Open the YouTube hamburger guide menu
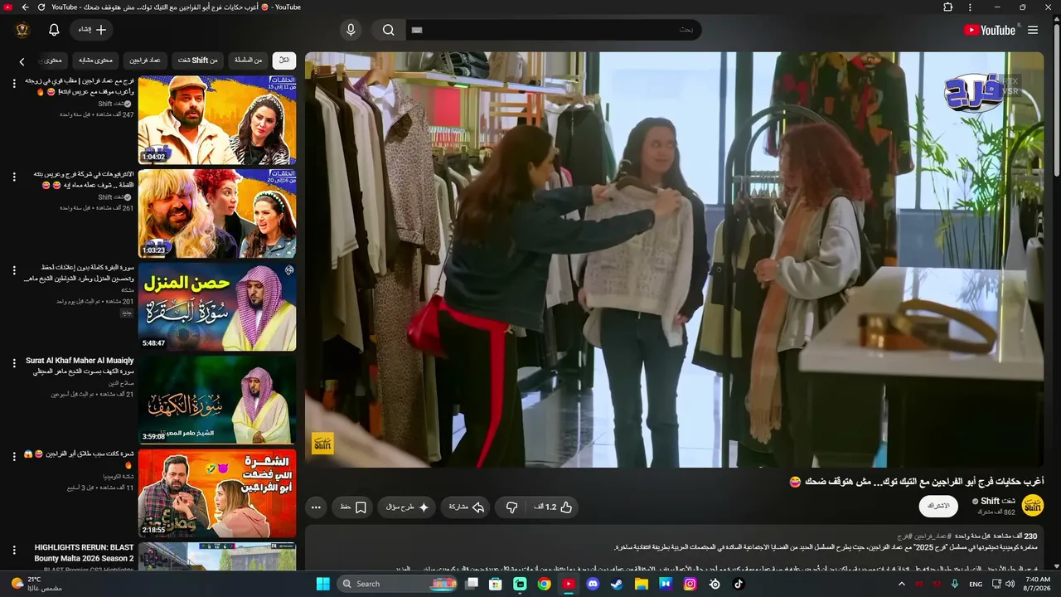1061x597 pixels. pos(1033,30)
